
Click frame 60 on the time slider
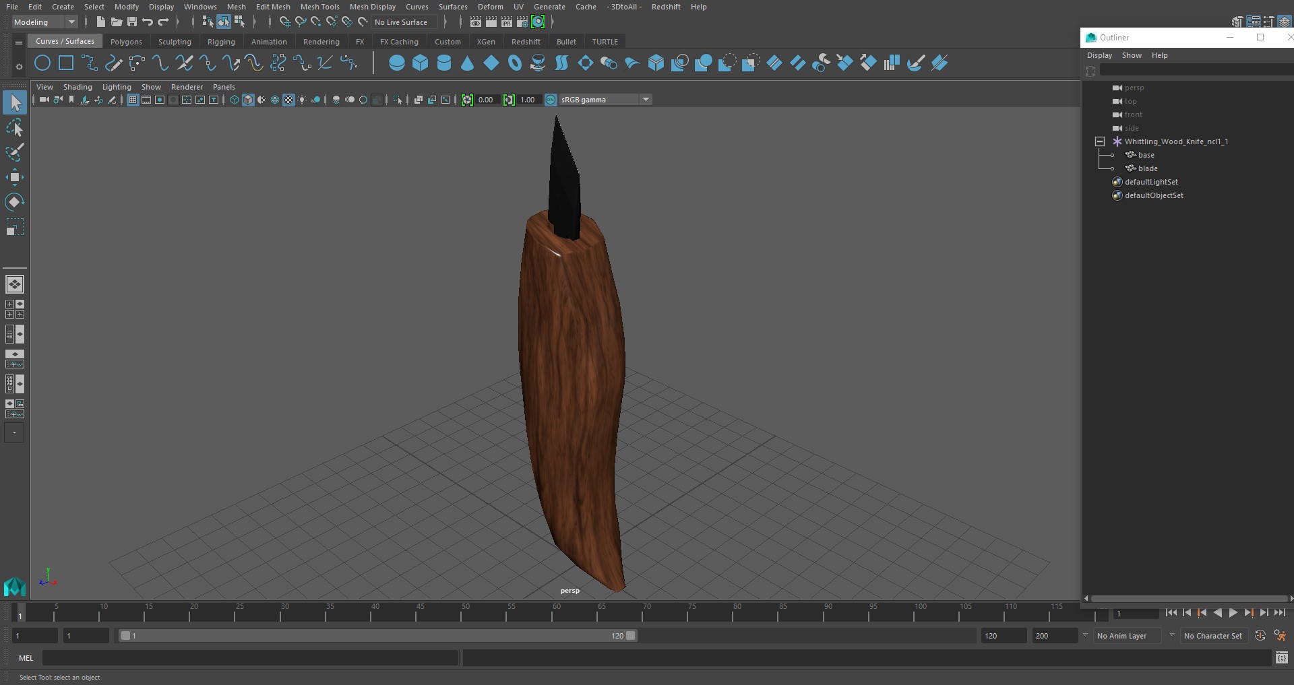(x=557, y=612)
